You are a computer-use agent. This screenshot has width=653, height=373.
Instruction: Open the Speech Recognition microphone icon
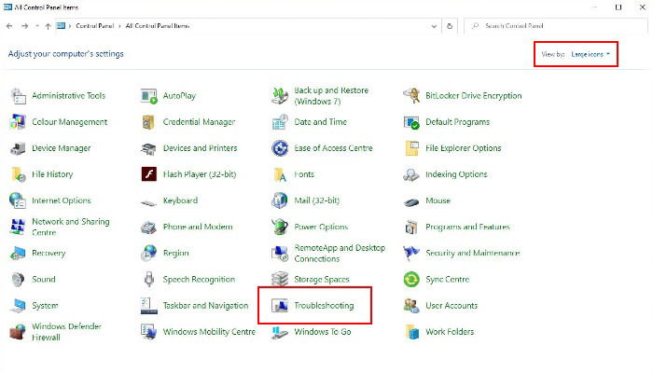[148, 280]
